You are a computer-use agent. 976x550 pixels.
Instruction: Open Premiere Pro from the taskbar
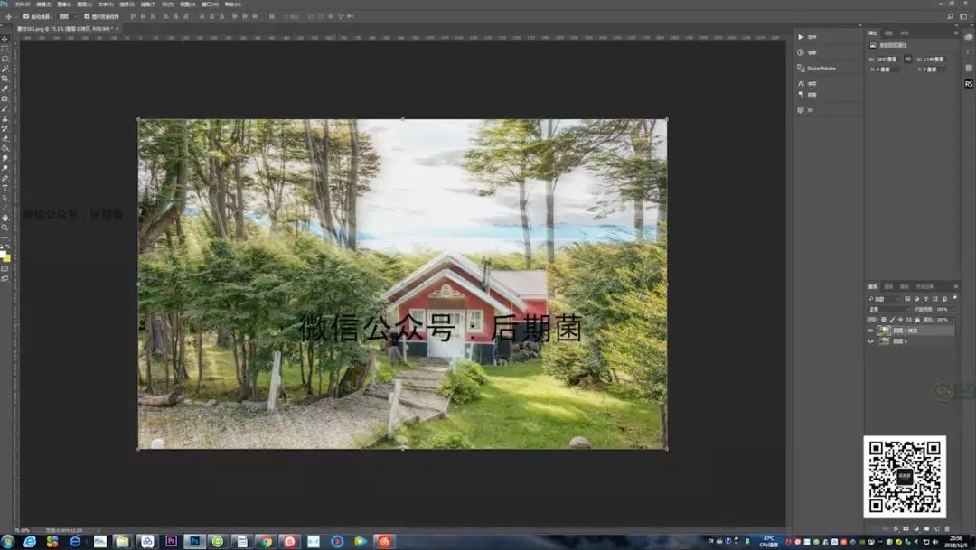click(171, 541)
